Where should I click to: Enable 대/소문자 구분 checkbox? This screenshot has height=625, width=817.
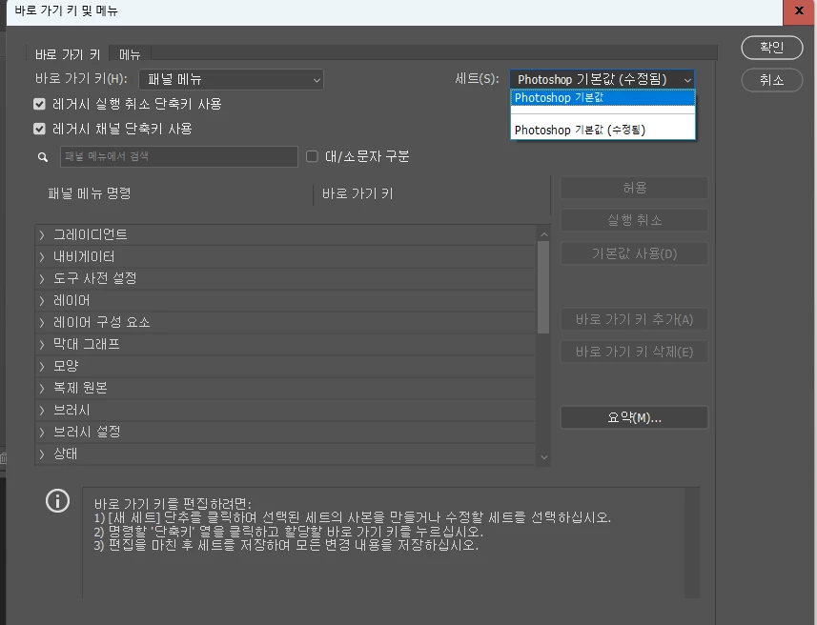312,156
